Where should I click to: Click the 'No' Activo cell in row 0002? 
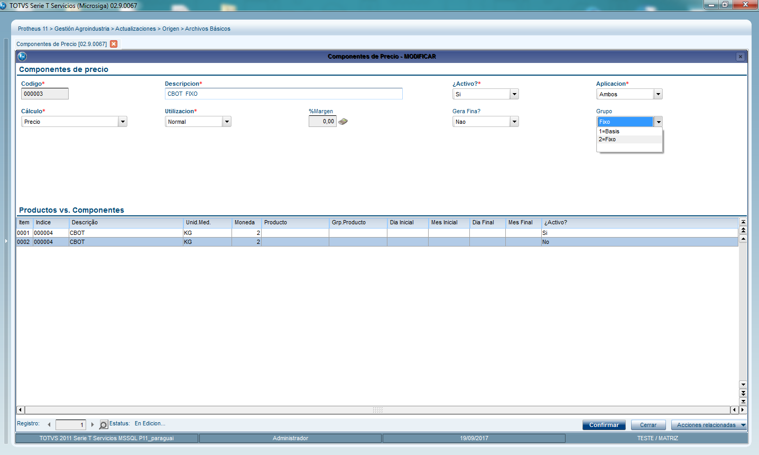coord(640,242)
